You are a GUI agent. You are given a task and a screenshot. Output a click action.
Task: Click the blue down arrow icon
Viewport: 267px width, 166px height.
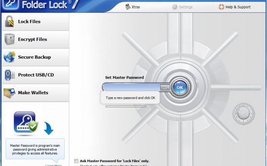click(49, 128)
